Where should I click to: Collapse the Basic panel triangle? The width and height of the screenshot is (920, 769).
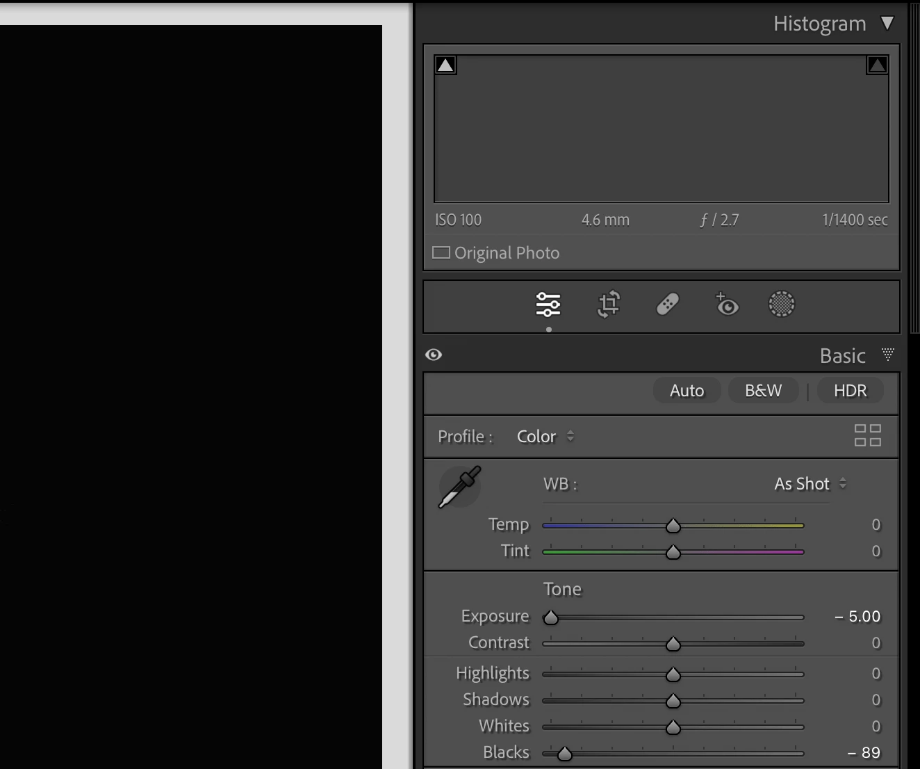(x=888, y=355)
